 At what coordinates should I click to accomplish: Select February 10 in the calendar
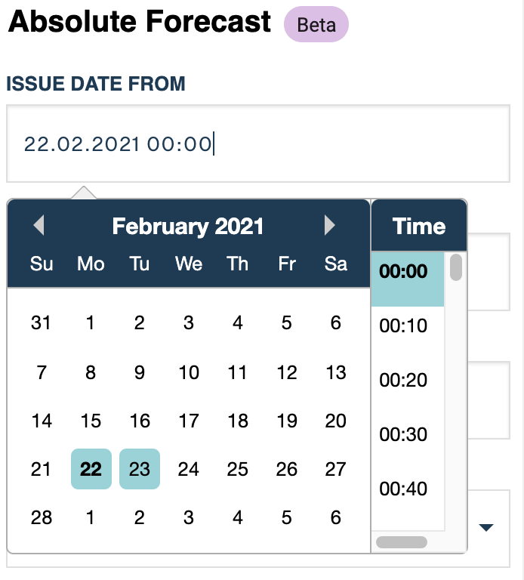pyautogui.click(x=189, y=372)
